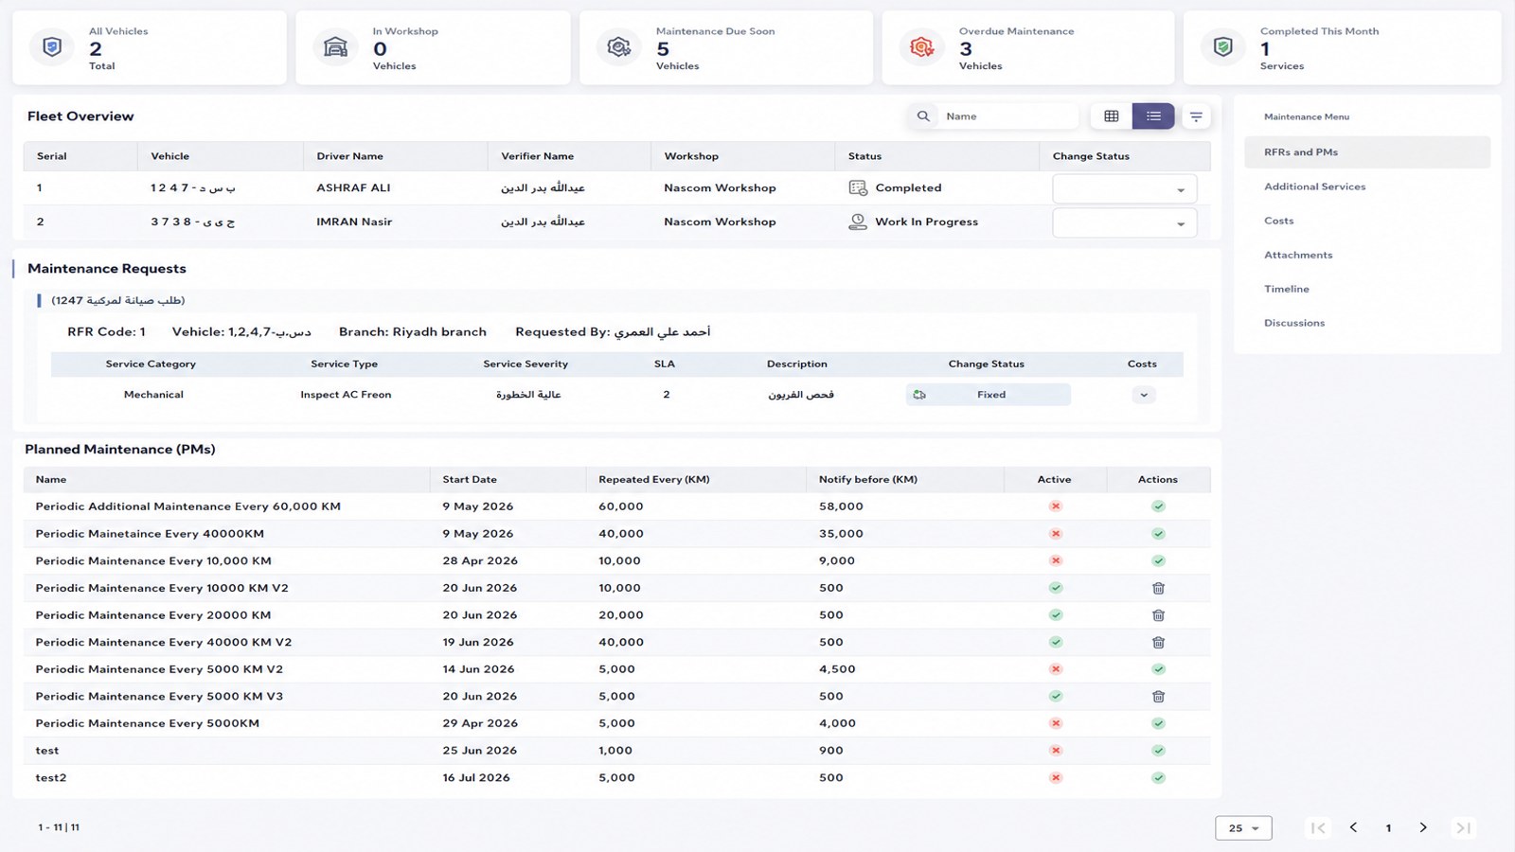This screenshot has height=852, width=1515.
Task: Go to the previous page
Action: (1353, 827)
